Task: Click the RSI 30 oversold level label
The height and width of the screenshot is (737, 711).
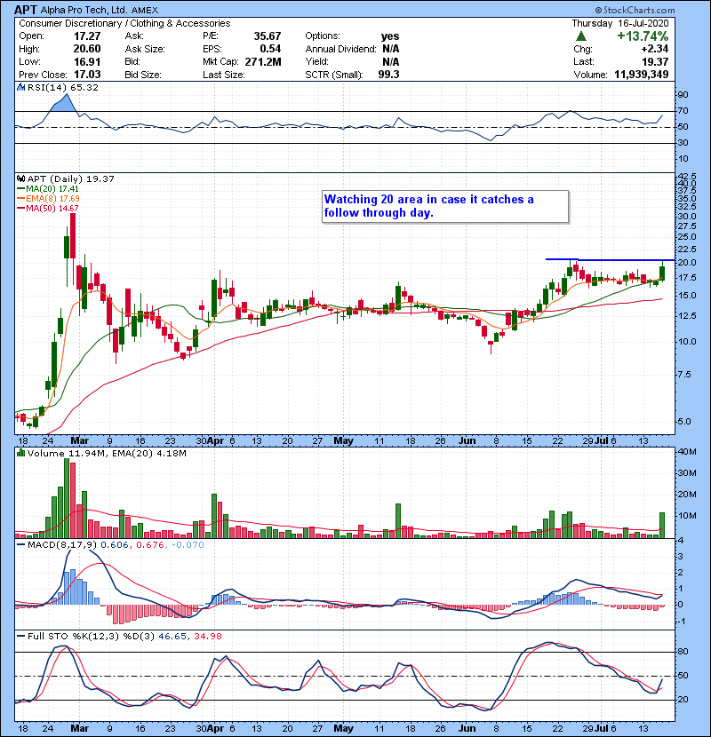Action: click(683, 142)
